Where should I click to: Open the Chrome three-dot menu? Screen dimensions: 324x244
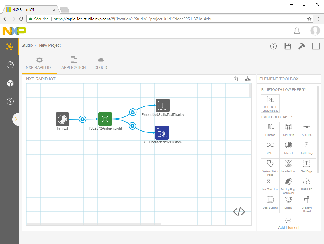[x=319, y=19]
